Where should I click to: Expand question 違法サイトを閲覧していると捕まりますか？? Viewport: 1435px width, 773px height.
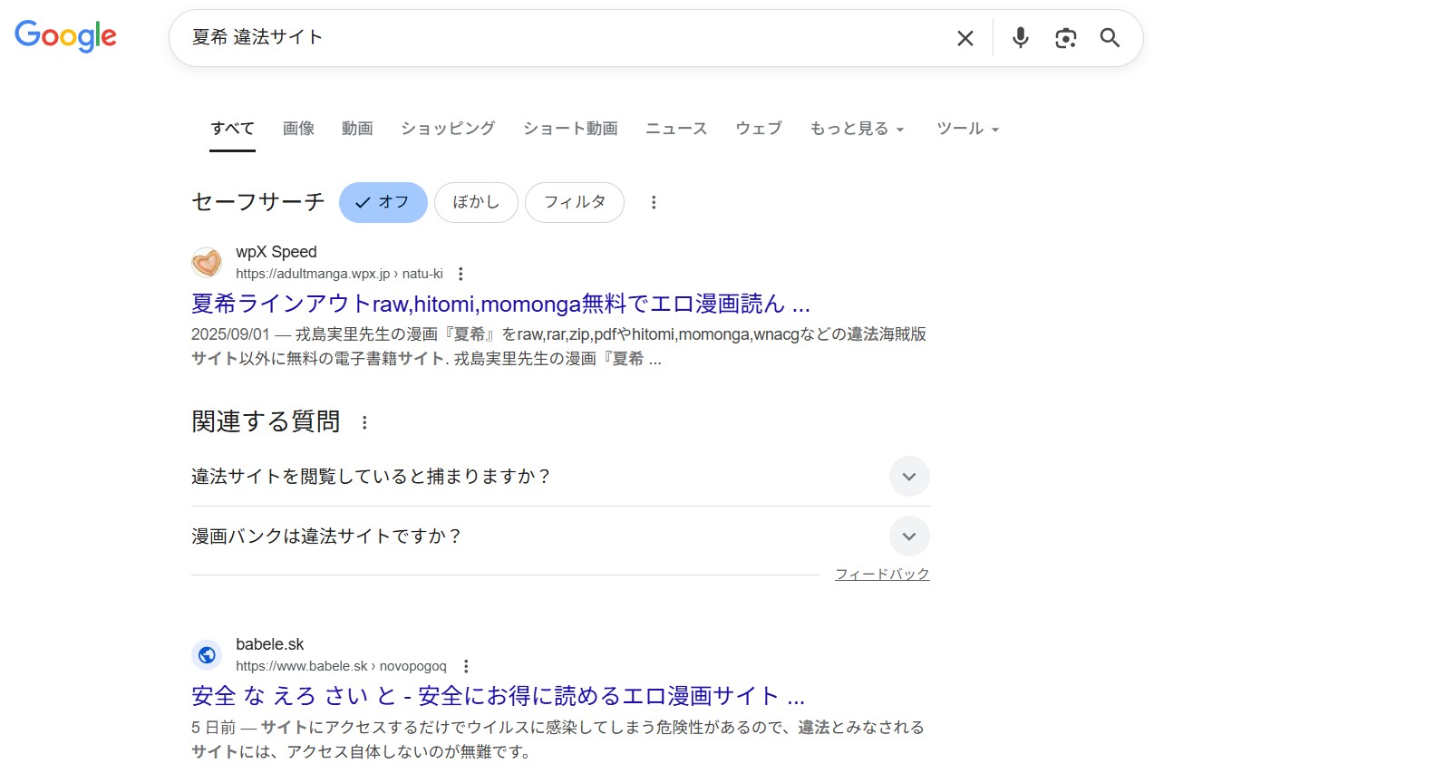[x=560, y=477]
